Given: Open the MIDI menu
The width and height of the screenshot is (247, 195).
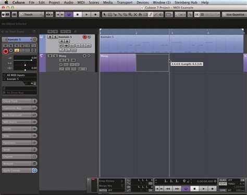Looking at the screenshot, I should 81,3.
